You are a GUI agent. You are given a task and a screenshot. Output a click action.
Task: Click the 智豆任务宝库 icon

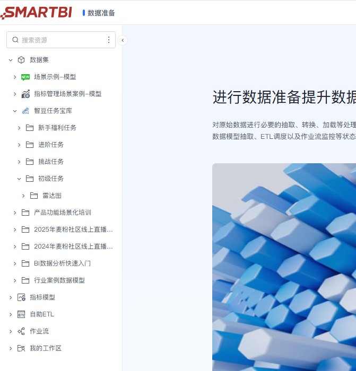(x=25, y=111)
